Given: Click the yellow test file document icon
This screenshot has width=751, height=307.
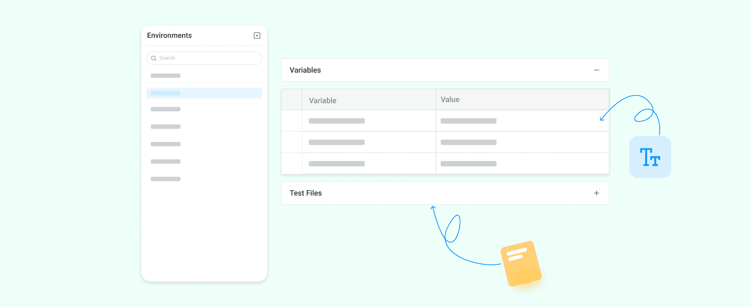Looking at the screenshot, I should (x=521, y=265).
